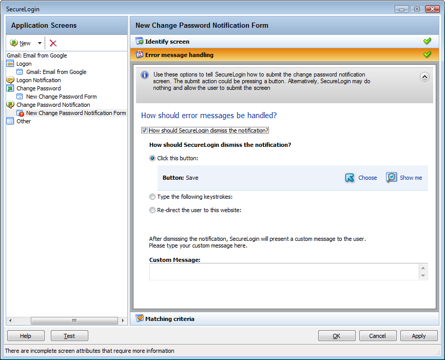Click the error-flagged New Change Password Notification Form icon
Screen dimensions: 445x360
(x=20, y=113)
